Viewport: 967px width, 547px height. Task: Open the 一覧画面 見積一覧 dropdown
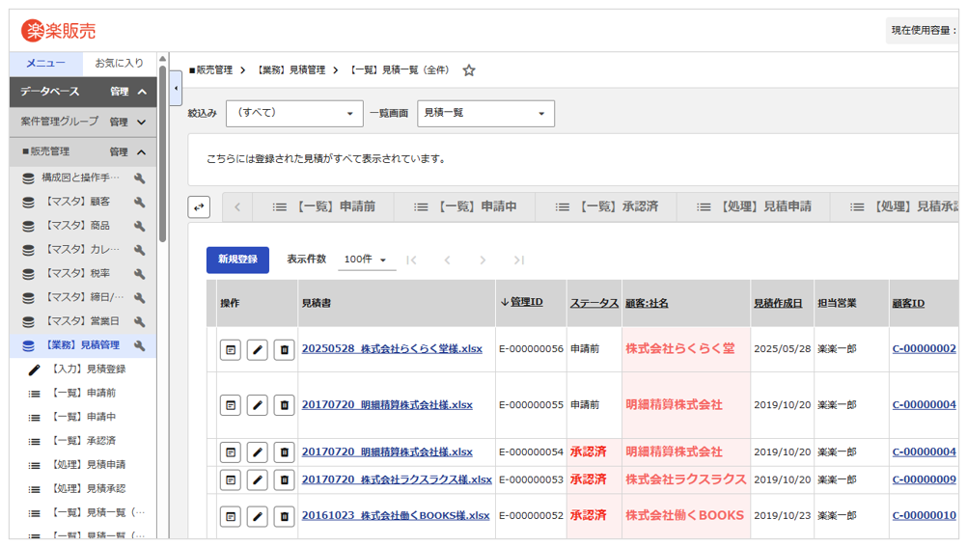click(x=485, y=113)
